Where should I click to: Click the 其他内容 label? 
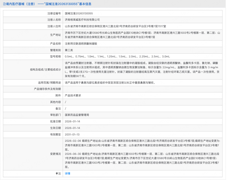pos(55,102)
